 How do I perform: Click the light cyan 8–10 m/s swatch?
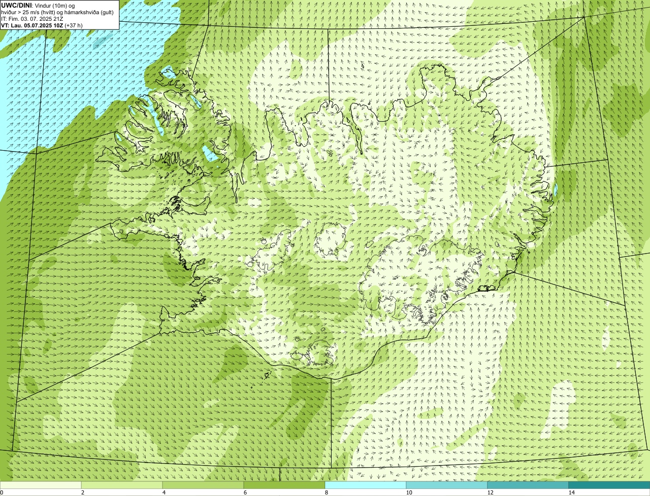tap(366, 485)
